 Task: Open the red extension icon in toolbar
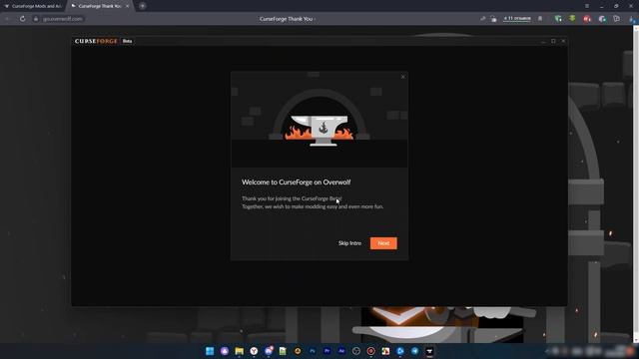click(x=587, y=19)
